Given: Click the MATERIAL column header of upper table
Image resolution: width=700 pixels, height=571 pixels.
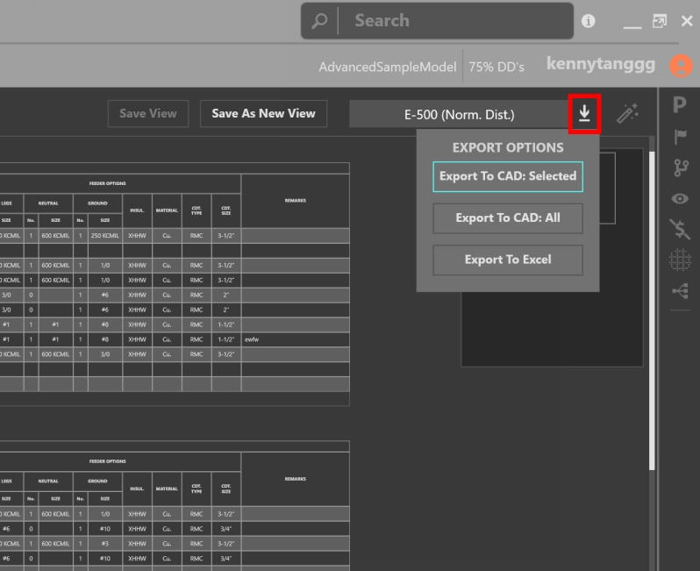Looking at the screenshot, I should [x=167, y=211].
